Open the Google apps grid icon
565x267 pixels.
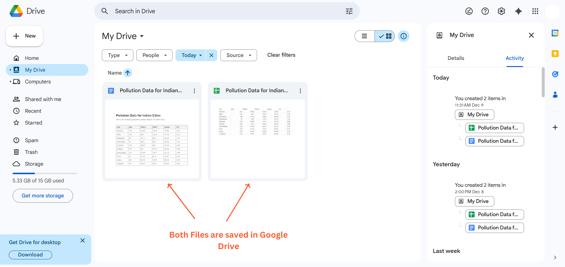click(x=535, y=11)
